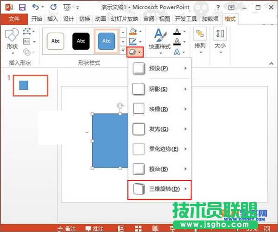
Task: Open Glow (发光) submenu
Action: coord(159,129)
